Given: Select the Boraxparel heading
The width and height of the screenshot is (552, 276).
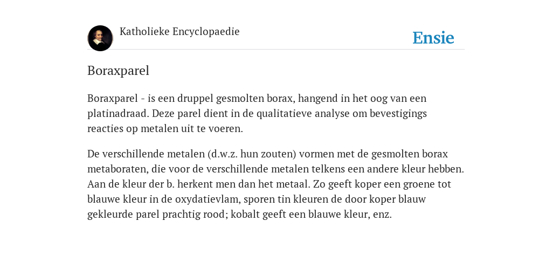Looking at the screenshot, I should tap(118, 71).
